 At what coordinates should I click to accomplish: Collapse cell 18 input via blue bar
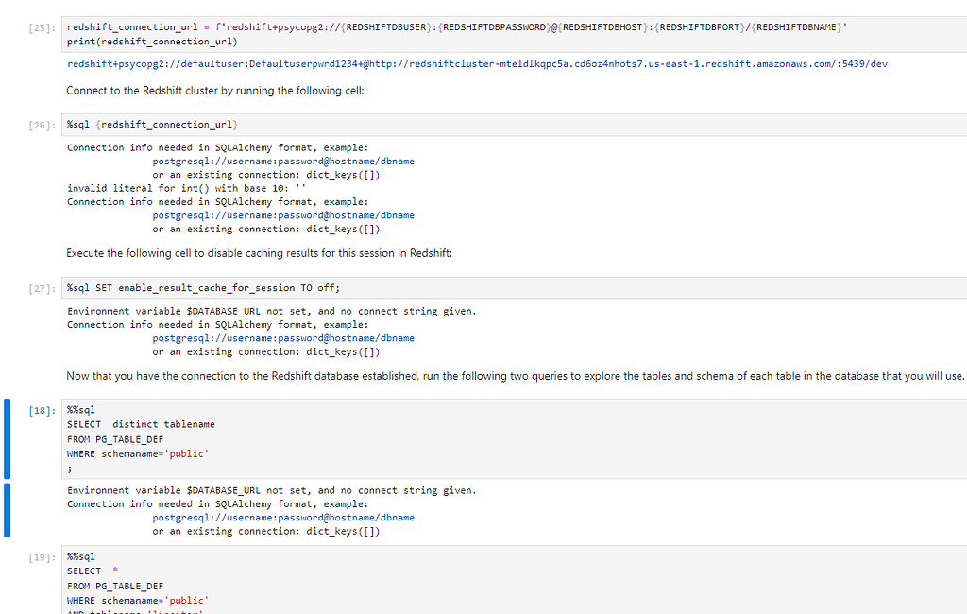[x=8, y=438]
